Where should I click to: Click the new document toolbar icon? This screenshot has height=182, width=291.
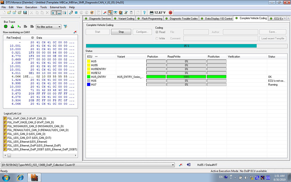click(4, 13)
